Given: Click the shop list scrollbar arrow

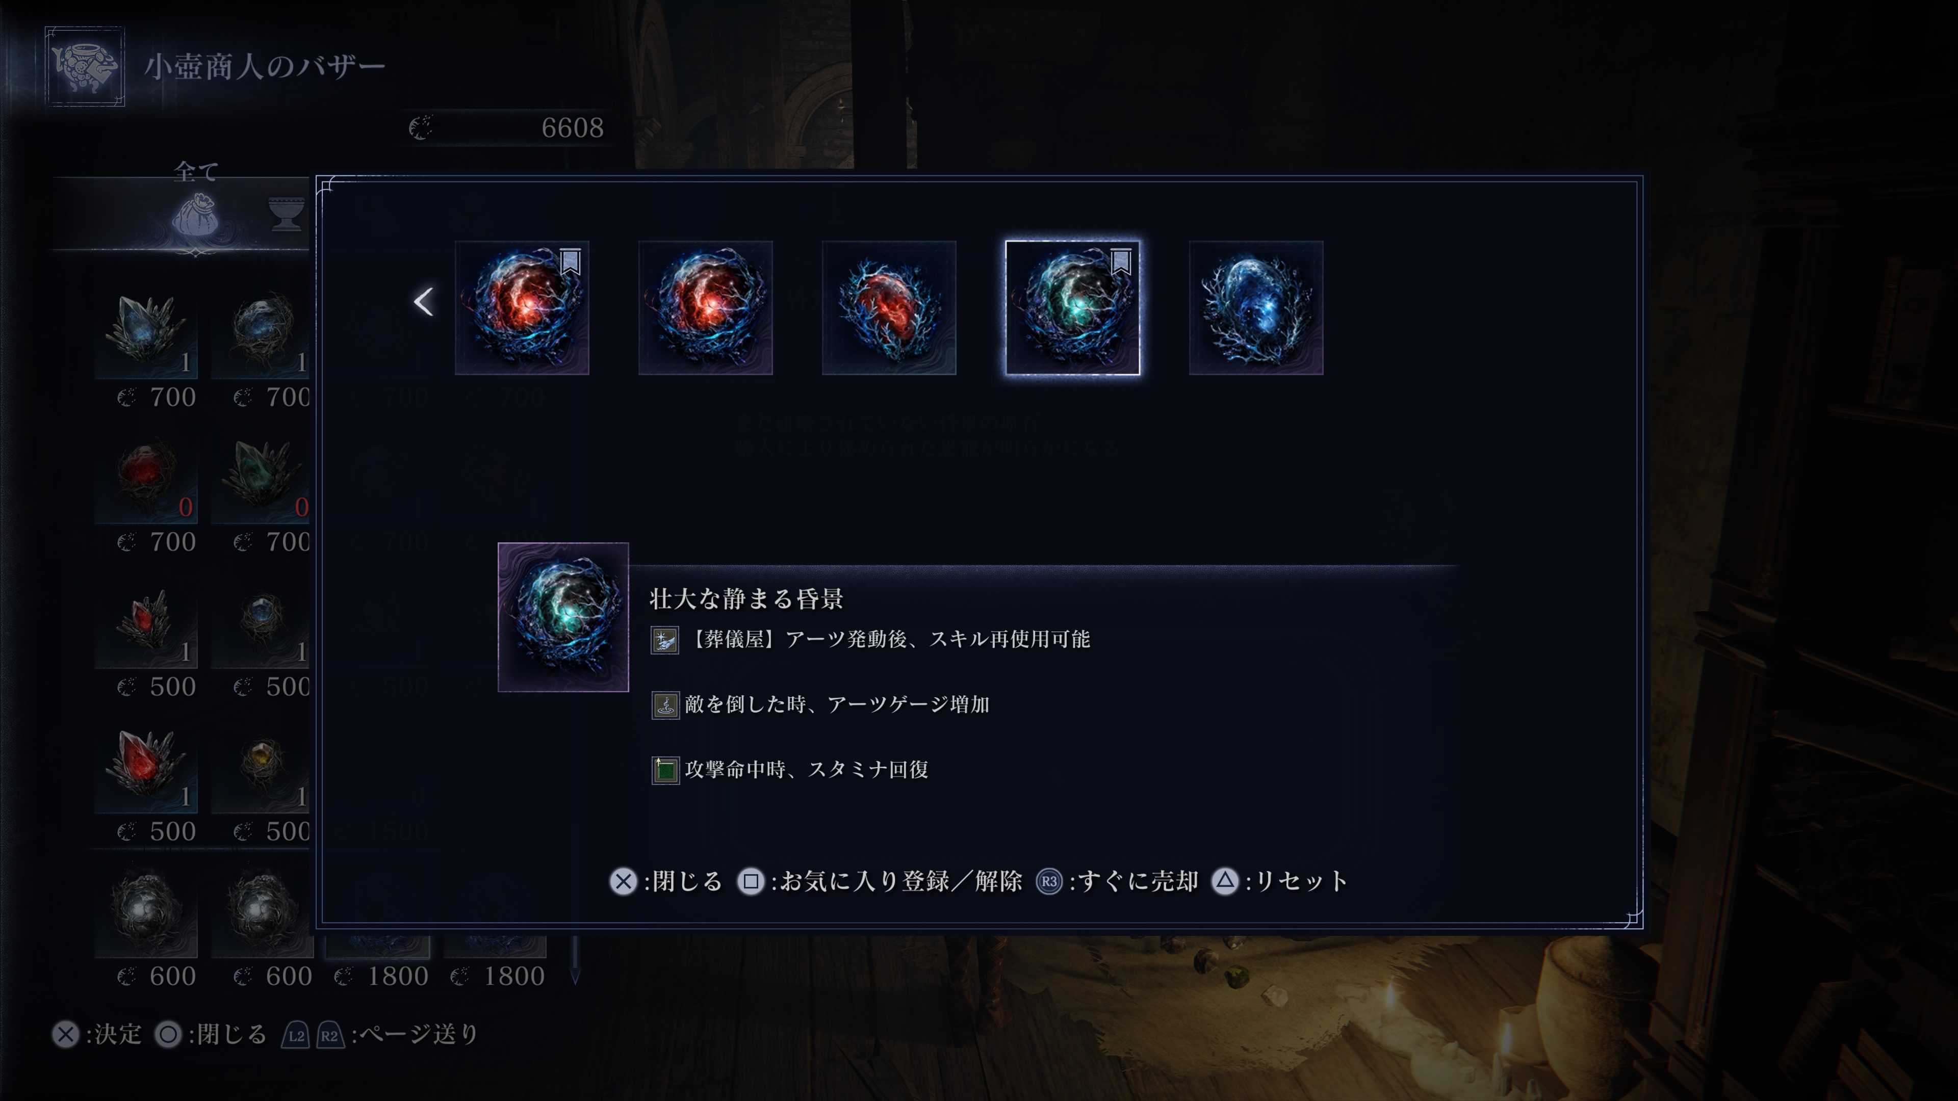Looking at the screenshot, I should pyautogui.click(x=575, y=975).
